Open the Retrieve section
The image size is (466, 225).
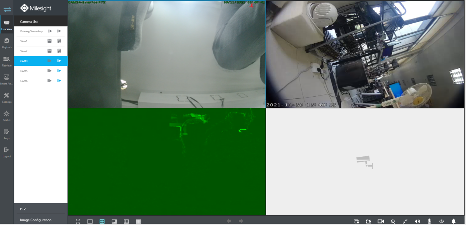coord(6,61)
